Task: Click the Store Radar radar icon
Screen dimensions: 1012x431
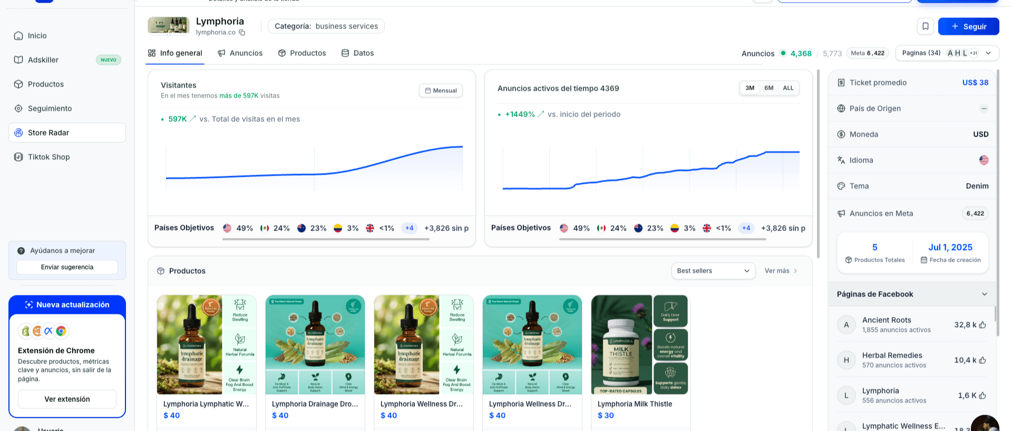Action: pyautogui.click(x=18, y=133)
